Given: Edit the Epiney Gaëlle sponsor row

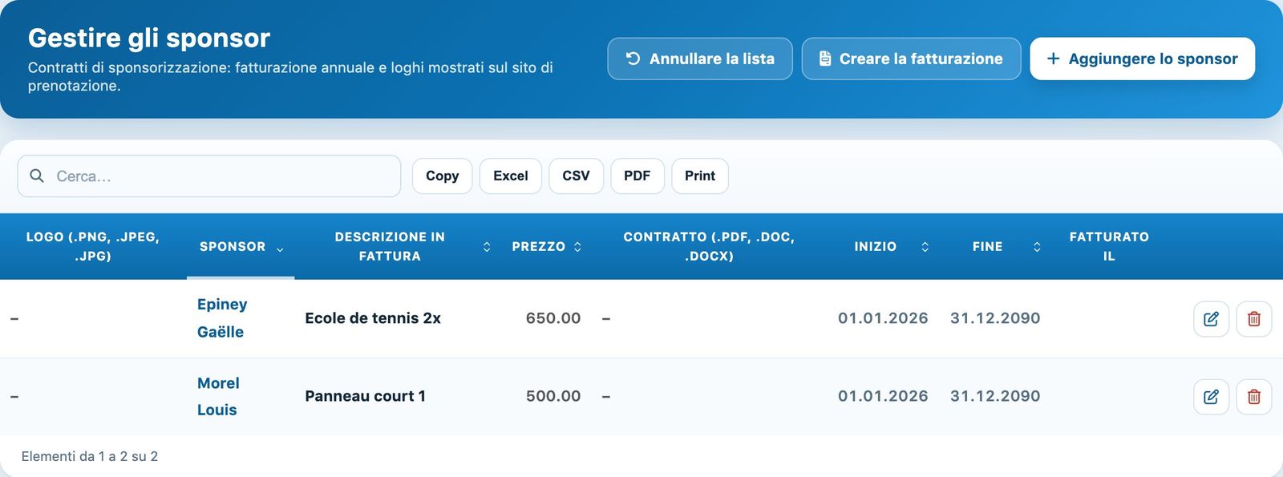Looking at the screenshot, I should [1211, 319].
